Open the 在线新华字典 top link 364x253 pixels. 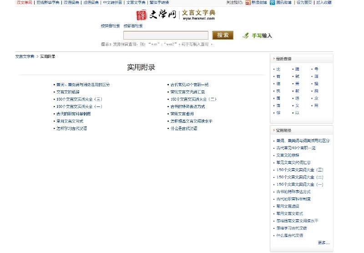(48, 3)
